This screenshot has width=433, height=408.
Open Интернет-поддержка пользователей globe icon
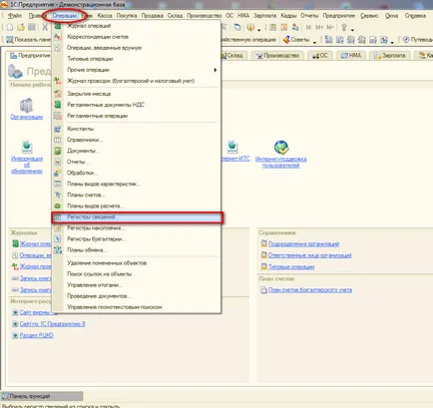tap(281, 148)
